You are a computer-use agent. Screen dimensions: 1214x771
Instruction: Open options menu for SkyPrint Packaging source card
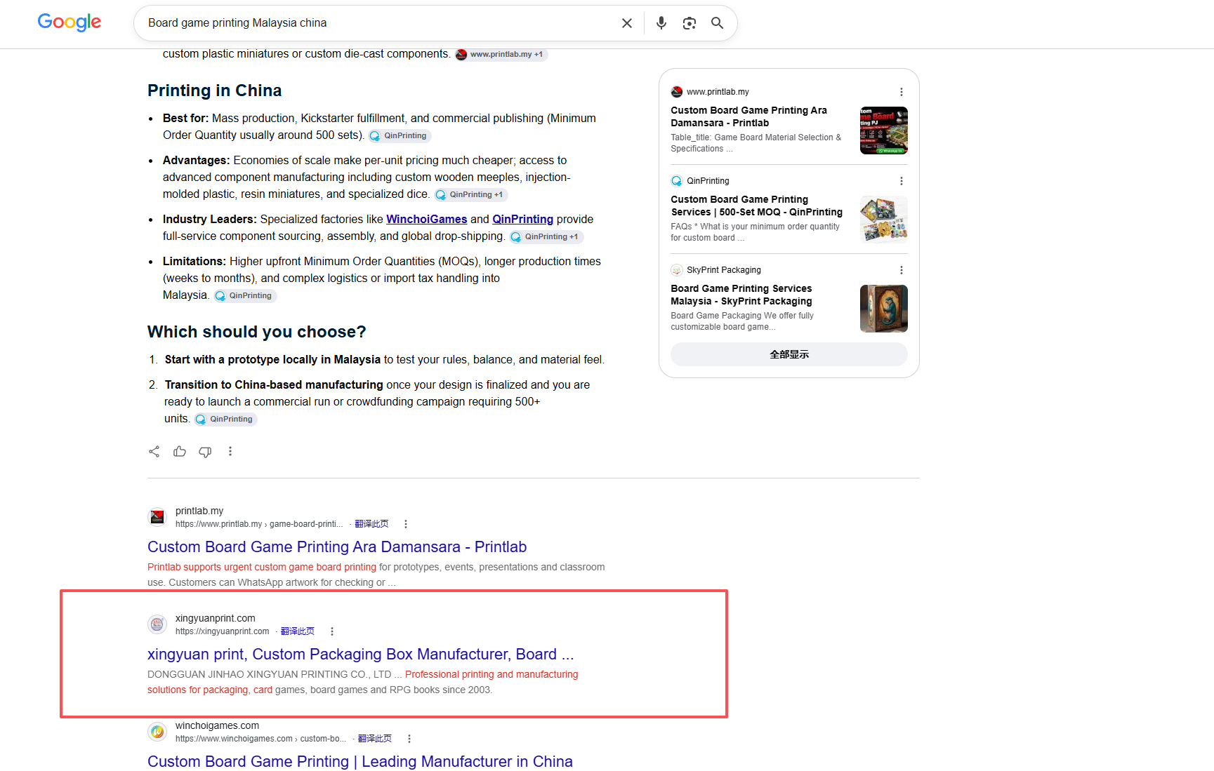(902, 270)
